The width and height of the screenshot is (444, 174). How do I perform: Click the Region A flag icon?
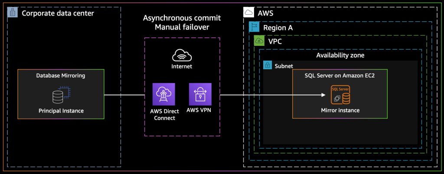click(254, 27)
